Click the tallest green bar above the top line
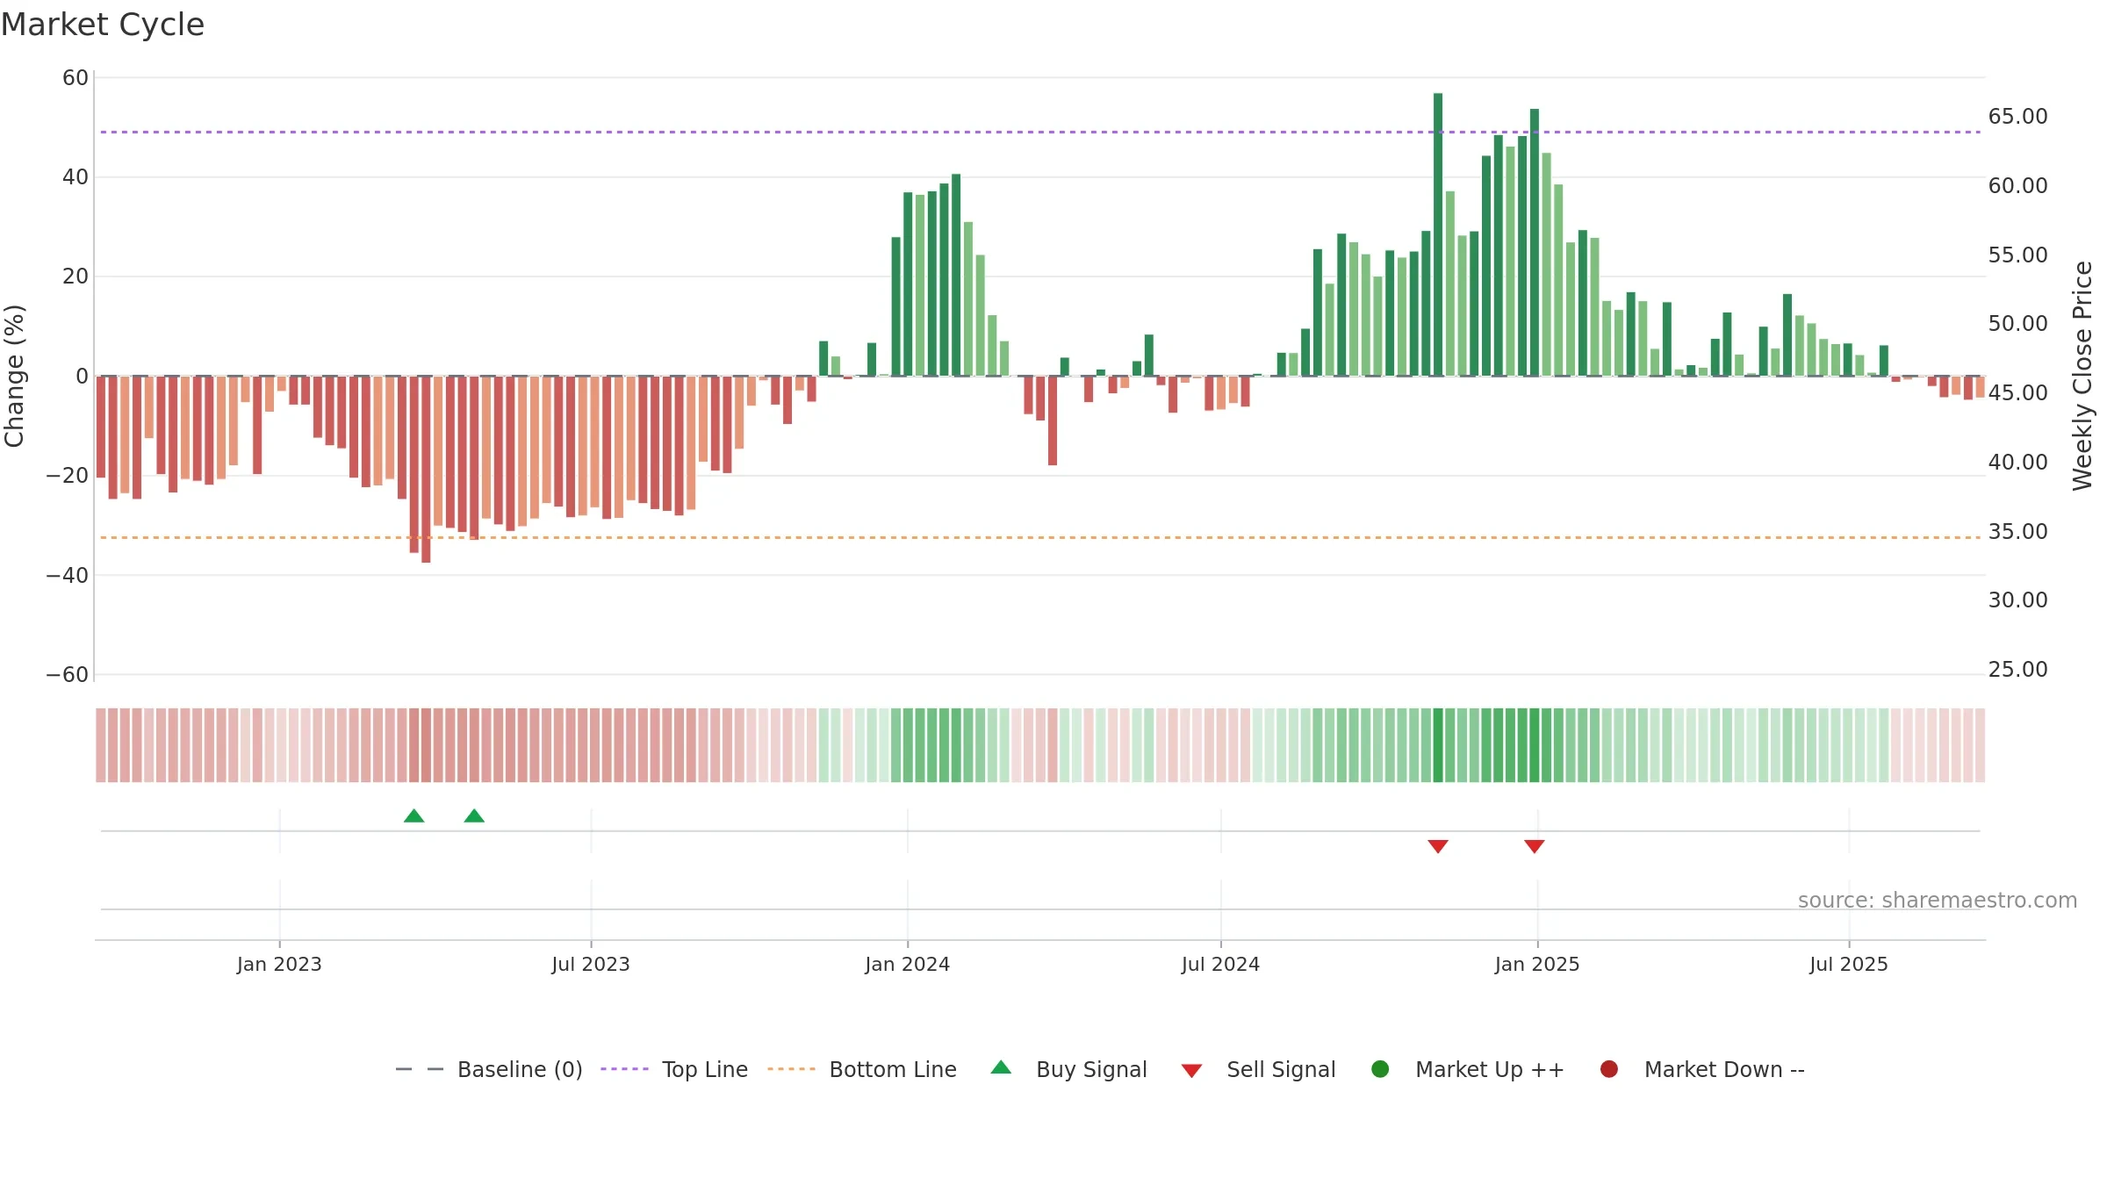 pyautogui.click(x=1438, y=234)
